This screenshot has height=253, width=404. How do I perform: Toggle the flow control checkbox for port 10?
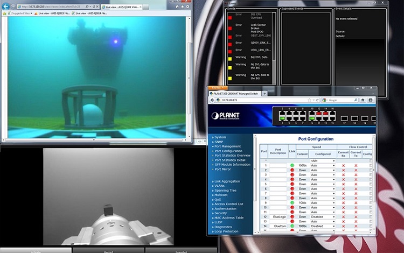pos(371,207)
